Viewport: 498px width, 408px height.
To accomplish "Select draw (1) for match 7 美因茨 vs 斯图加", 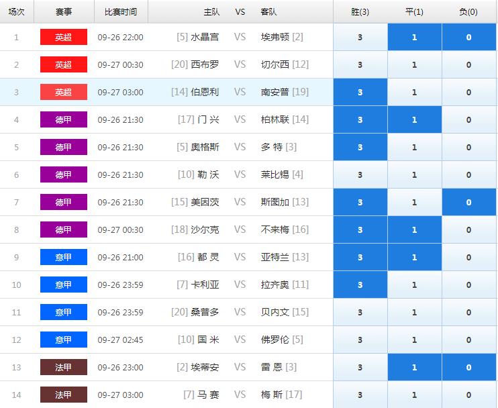I will (x=415, y=202).
